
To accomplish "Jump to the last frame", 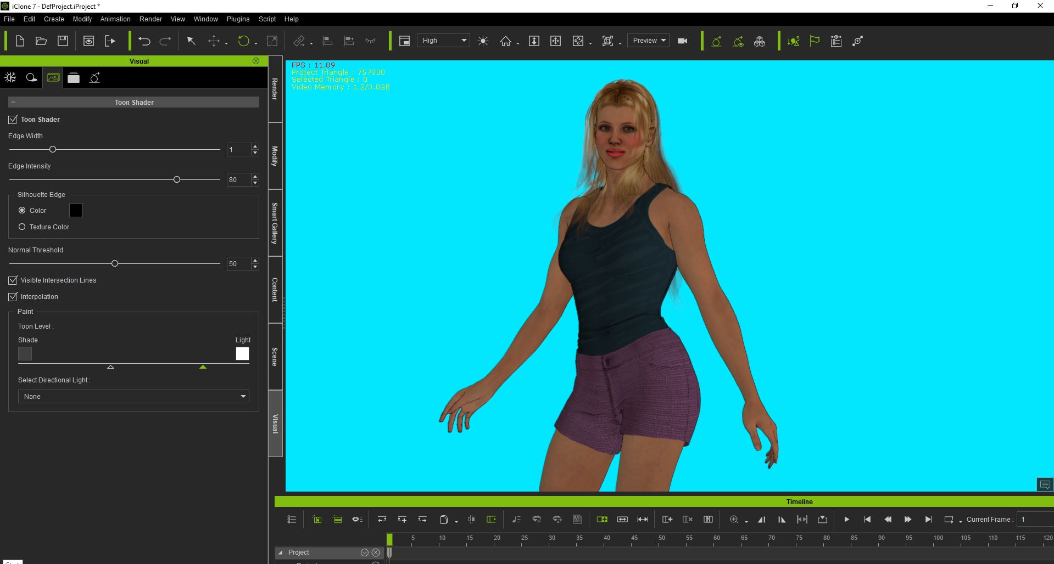I will (x=928, y=520).
